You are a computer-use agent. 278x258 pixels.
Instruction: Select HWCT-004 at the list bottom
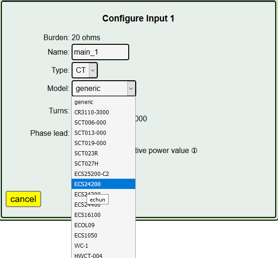[x=103, y=255]
